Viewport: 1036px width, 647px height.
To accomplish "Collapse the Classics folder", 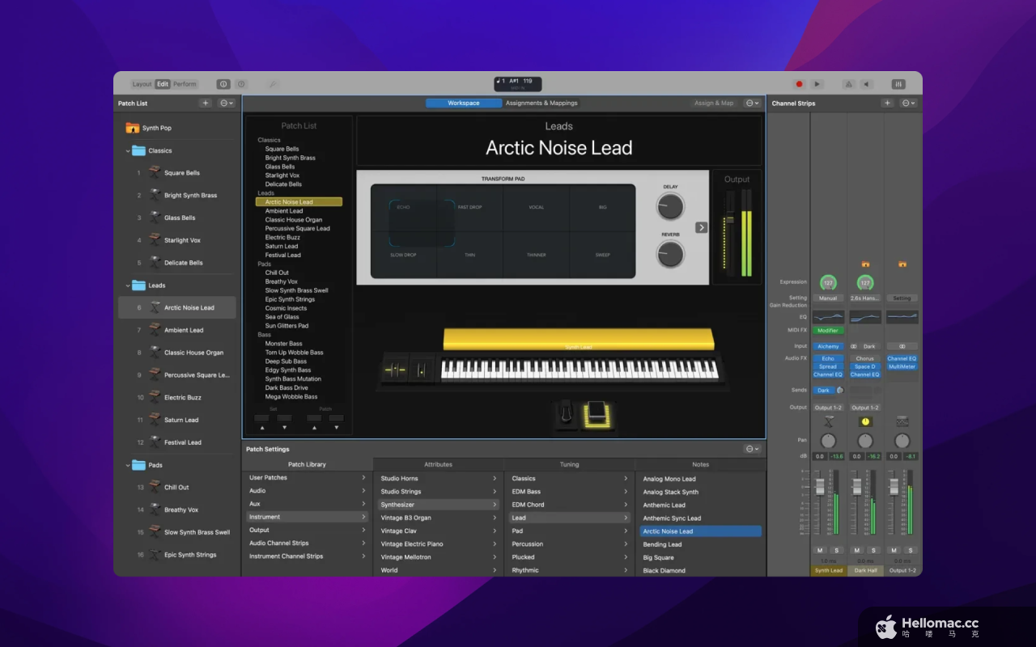I will coord(128,150).
